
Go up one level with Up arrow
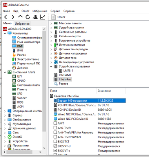[20, 17]
